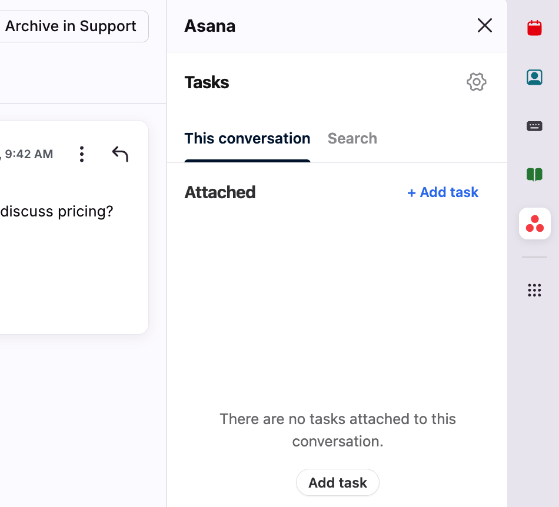Click the 'discuss pricing?' message text
The width and height of the screenshot is (559, 507).
56,211
